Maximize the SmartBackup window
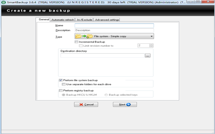The height and width of the screenshot is (134, 215). point(198,2)
